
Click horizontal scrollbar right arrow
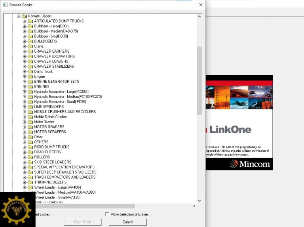tap(194, 206)
